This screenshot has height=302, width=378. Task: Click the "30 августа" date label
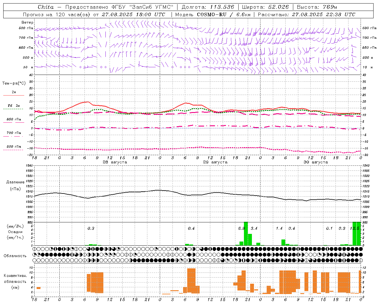316,162
